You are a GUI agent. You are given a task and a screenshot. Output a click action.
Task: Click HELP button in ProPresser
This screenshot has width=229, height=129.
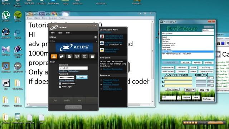pos(196,97)
